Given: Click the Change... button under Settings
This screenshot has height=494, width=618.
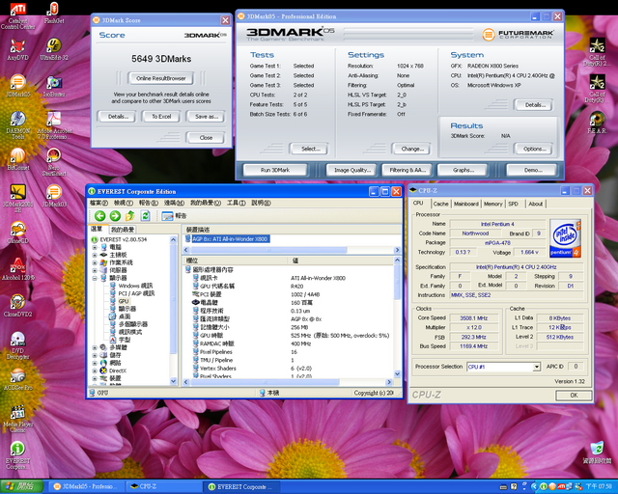Looking at the screenshot, I should point(412,149).
